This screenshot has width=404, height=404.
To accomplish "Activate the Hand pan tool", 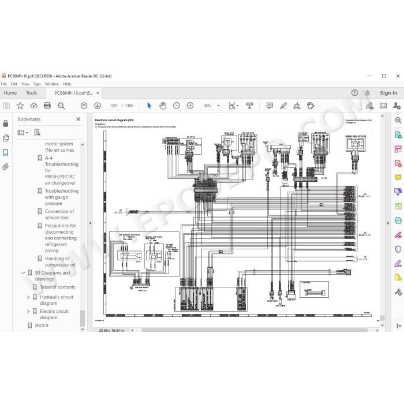I will [163, 106].
